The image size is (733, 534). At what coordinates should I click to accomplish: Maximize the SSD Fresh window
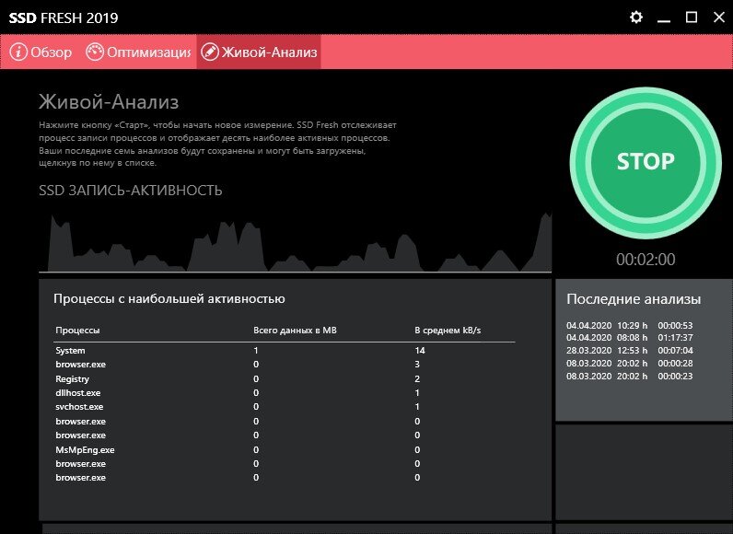(692, 17)
